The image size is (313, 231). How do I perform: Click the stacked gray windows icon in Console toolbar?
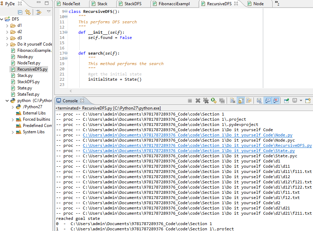222,101
